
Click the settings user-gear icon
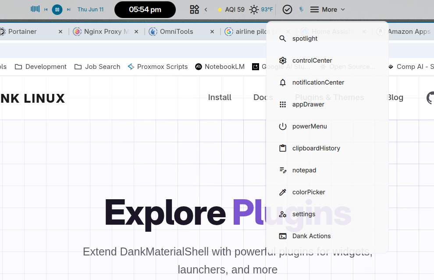point(282,214)
